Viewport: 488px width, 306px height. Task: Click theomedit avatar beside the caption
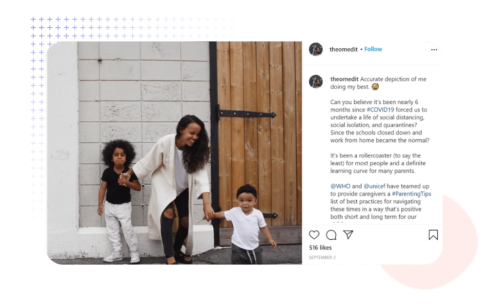click(316, 82)
